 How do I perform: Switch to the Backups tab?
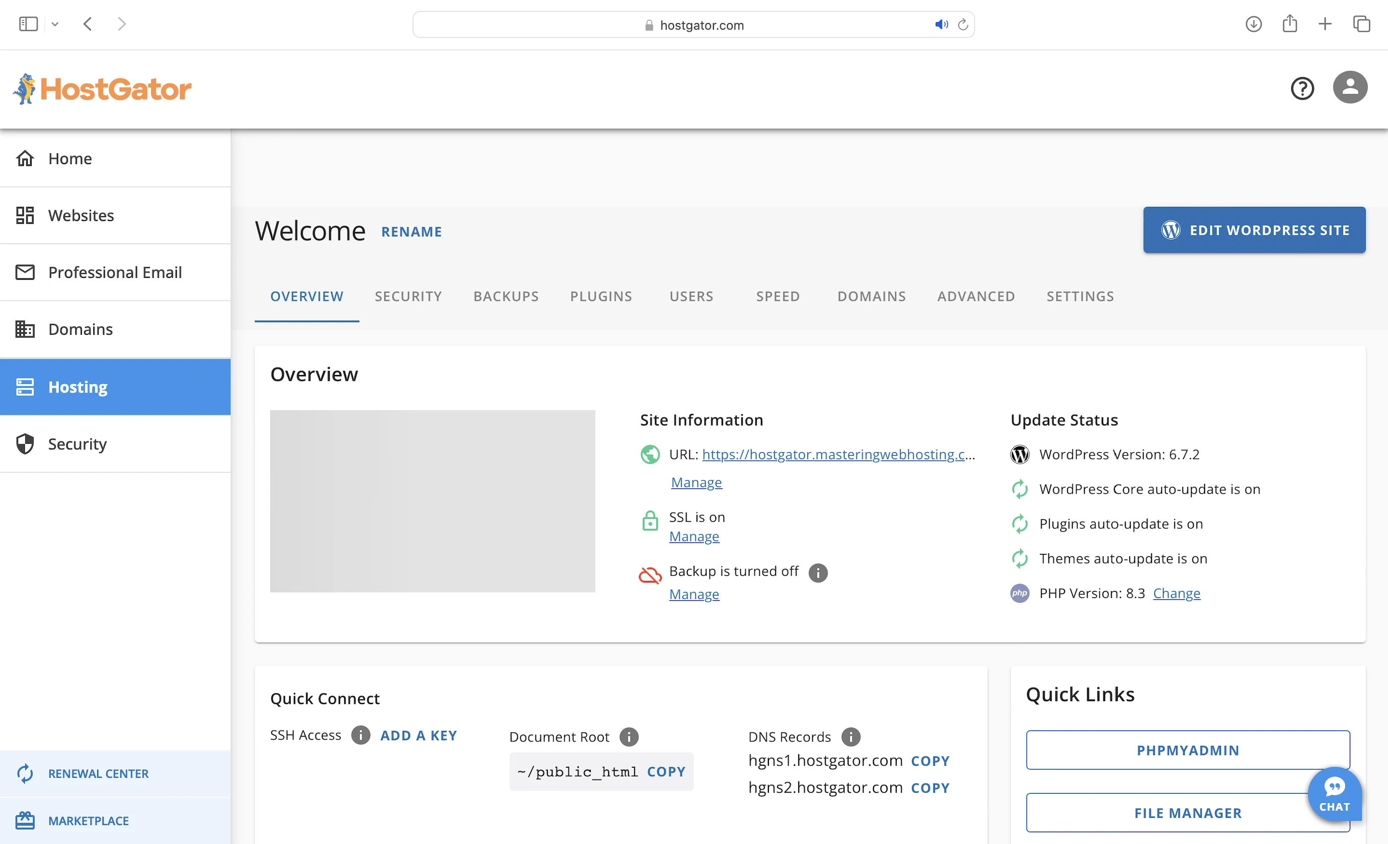tap(505, 297)
